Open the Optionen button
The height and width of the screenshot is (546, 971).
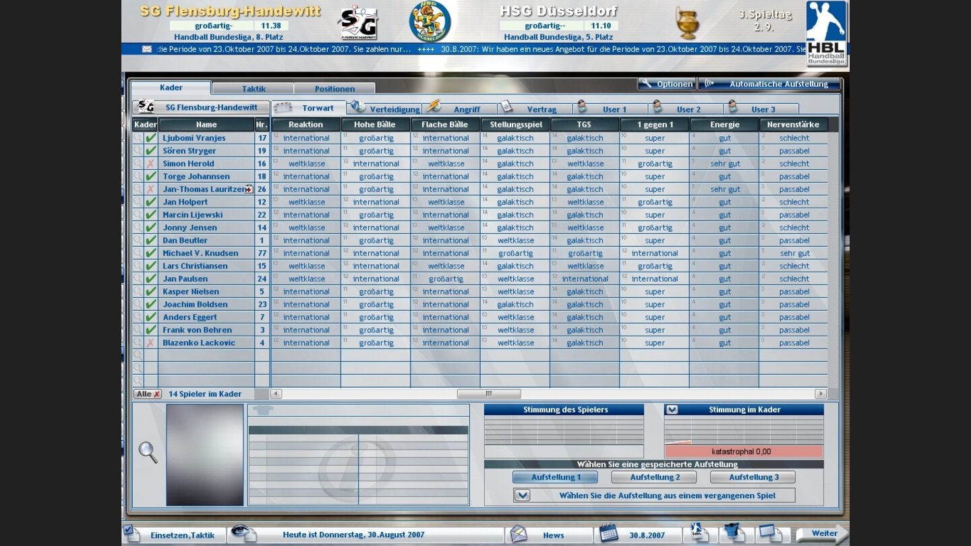667,84
